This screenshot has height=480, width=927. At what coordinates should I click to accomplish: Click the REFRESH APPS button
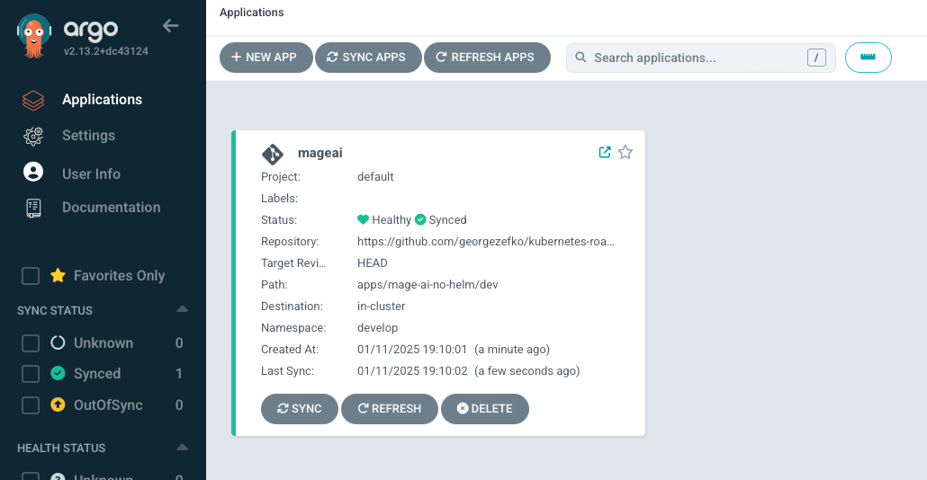coord(487,58)
